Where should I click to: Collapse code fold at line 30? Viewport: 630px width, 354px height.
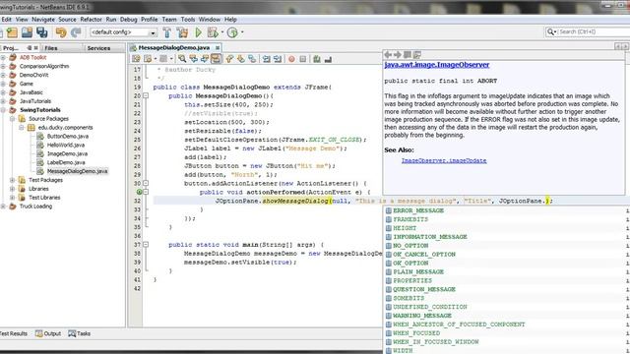146,184
